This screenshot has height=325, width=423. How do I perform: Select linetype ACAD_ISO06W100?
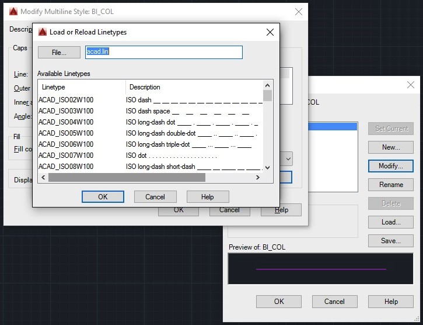[x=66, y=144]
